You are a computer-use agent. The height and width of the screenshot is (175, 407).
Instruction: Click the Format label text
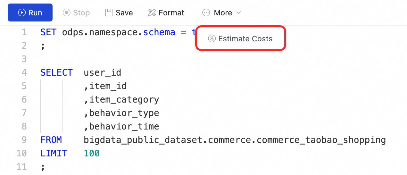coord(171,13)
